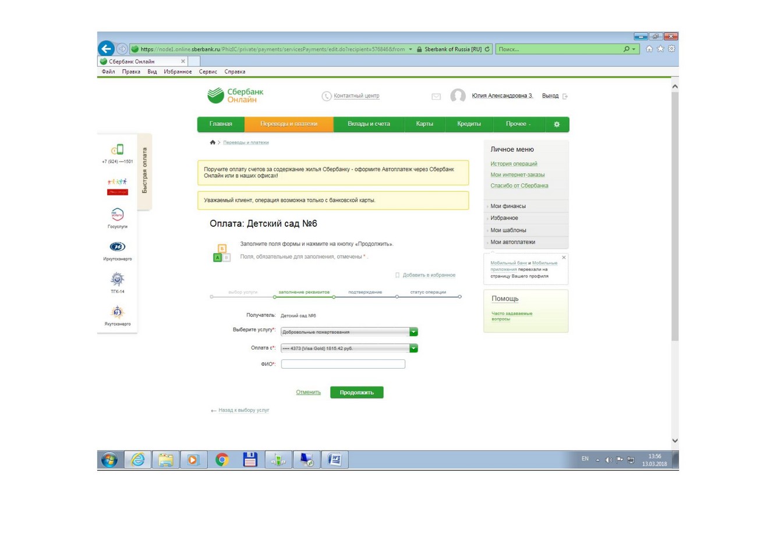Click the Отменить link
757x535 pixels.
tap(309, 393)
